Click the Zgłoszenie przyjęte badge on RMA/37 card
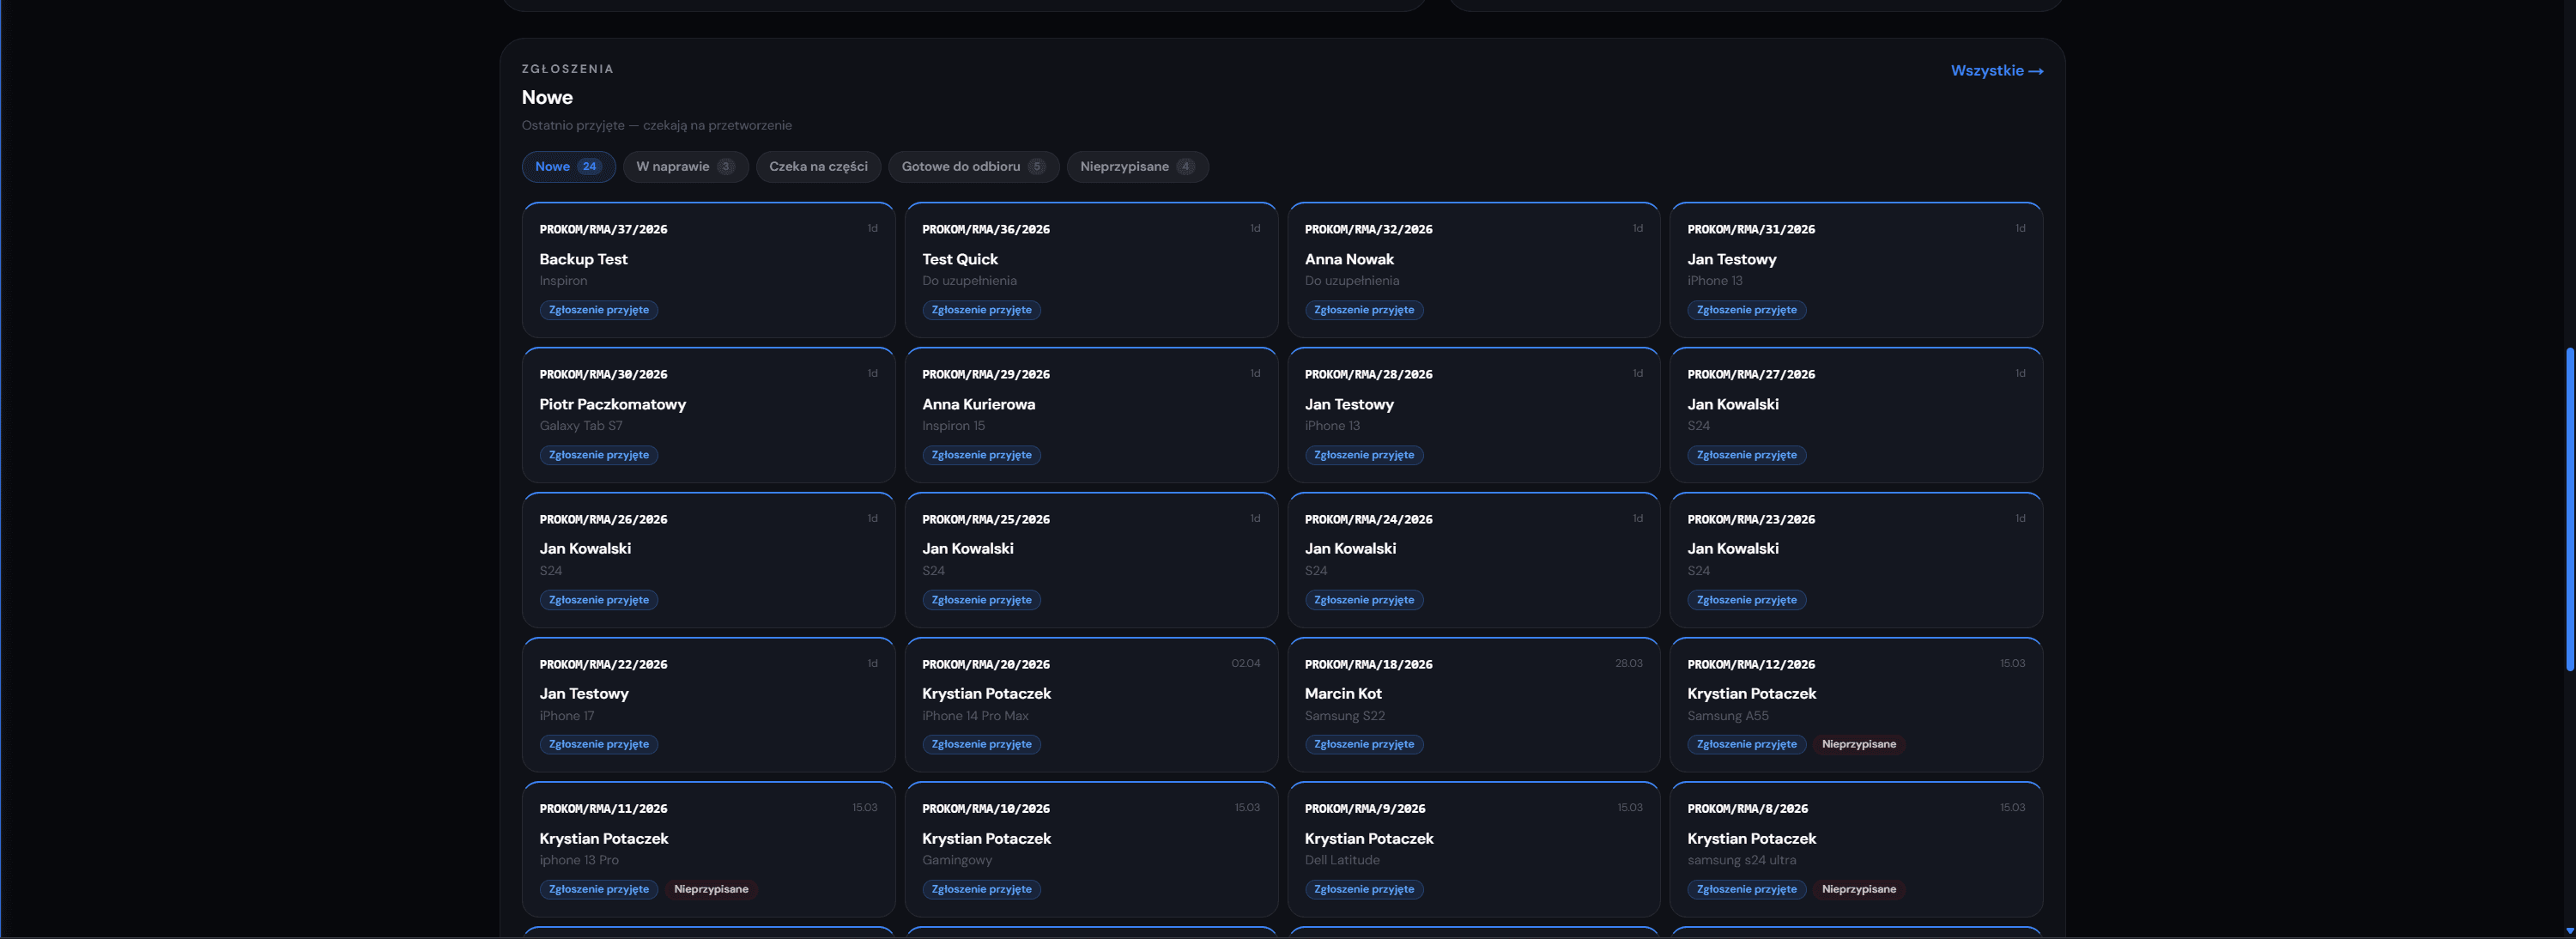 pyautogui.click(x=599, y=310)
